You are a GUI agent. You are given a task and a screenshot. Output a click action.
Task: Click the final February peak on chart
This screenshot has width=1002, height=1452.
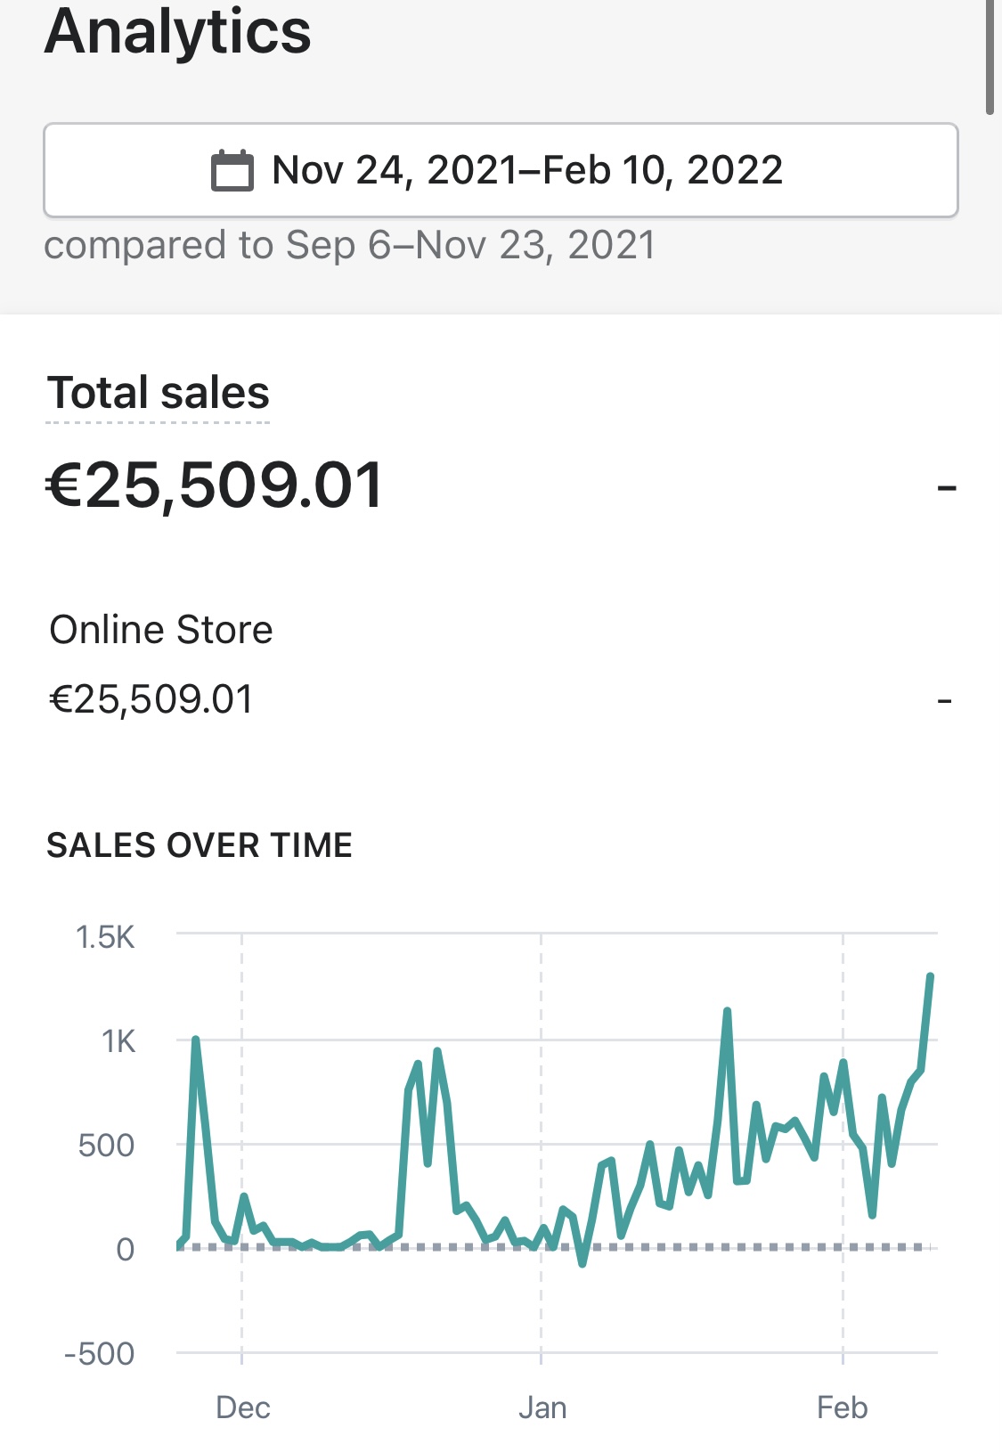click(930, 978)
